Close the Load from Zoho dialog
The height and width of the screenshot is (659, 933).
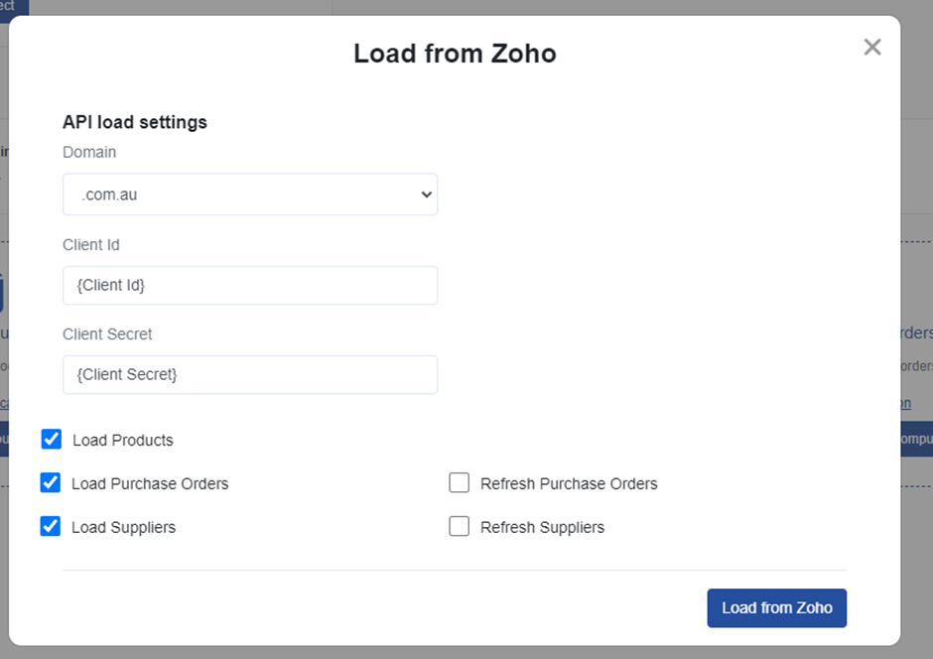[x=872, y=47]
